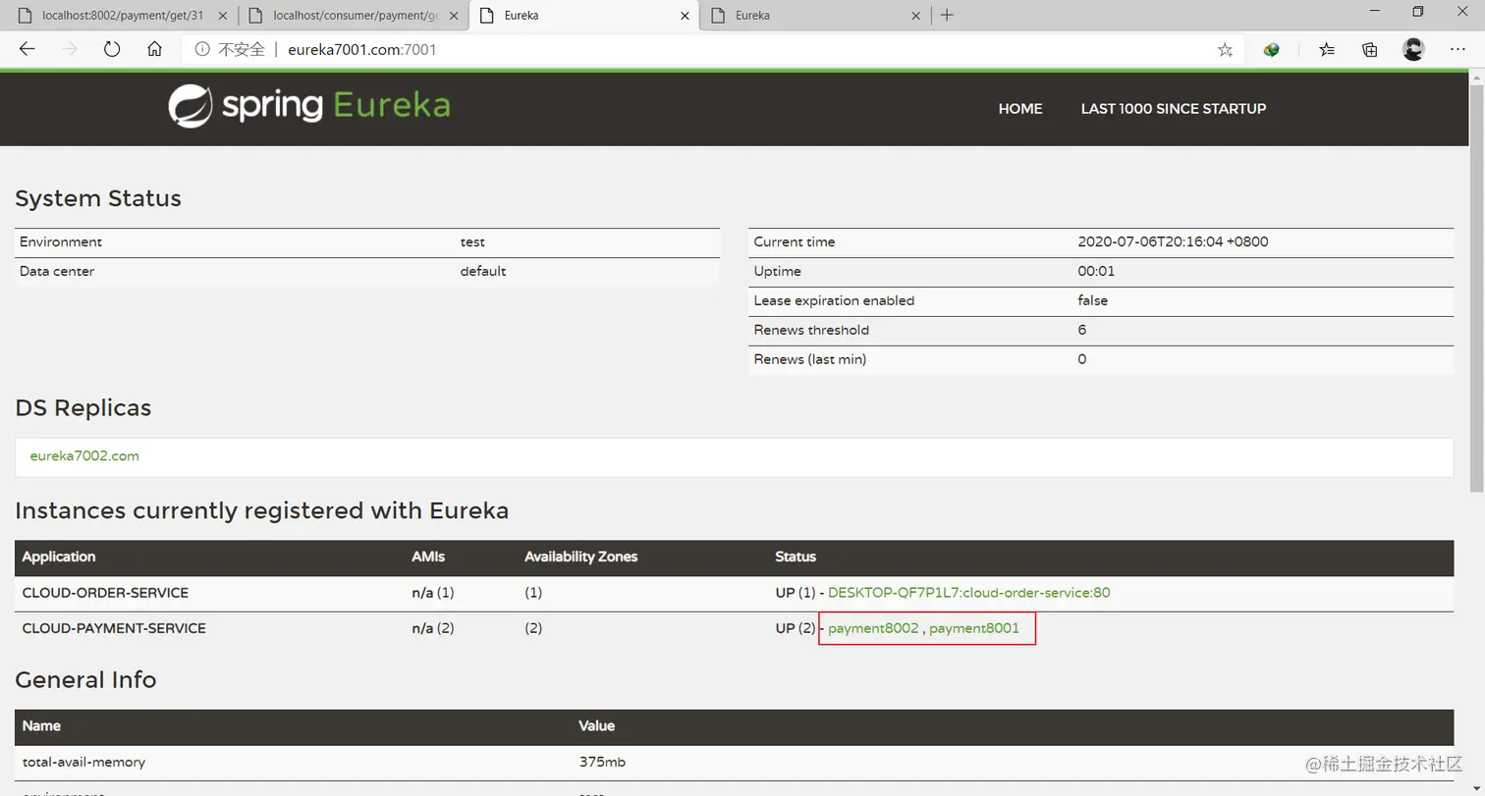Close the active Eureka tab
1485x796 pixels.
pyautogui.click(x=683, y=16)
